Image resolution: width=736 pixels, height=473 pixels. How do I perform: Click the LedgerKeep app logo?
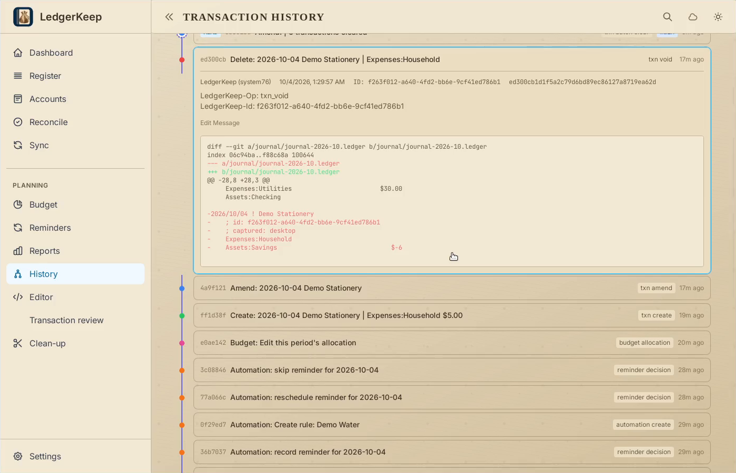(23, 17)
